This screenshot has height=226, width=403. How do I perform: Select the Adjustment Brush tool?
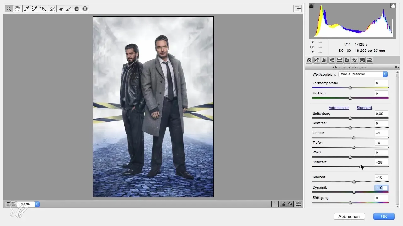coord(69,9)
